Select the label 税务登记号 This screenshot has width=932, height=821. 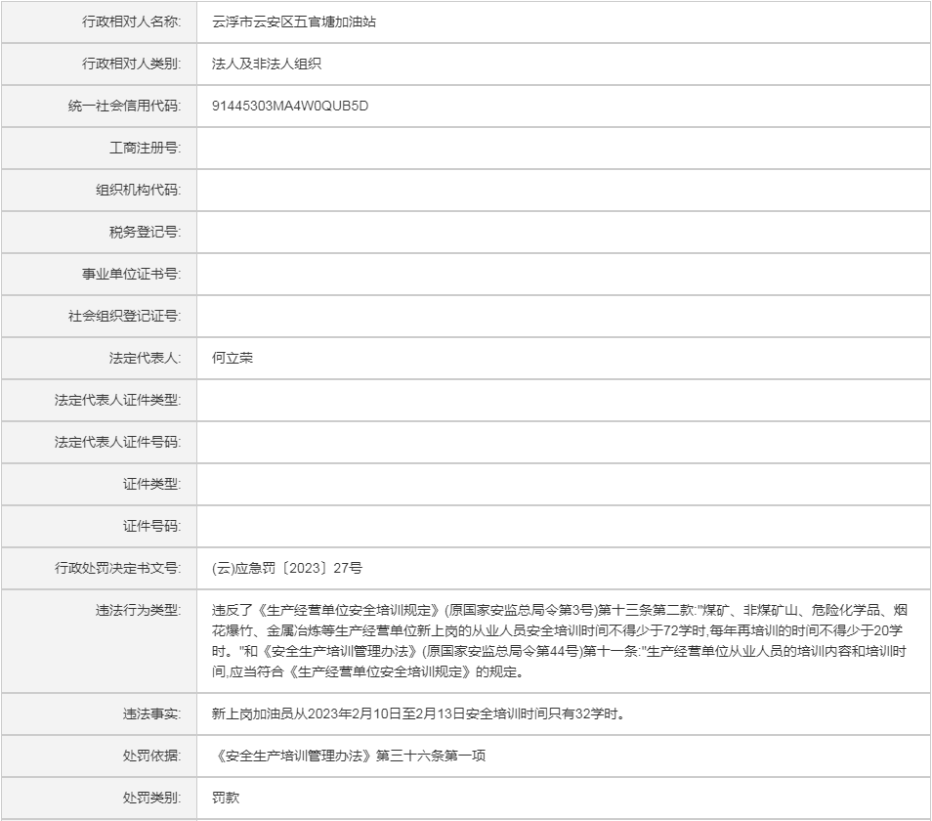[x=145, y=232]
